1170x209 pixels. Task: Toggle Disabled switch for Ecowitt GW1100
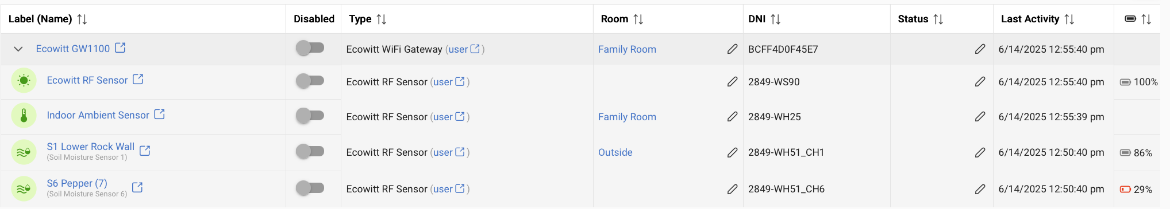[x=310, y=48]
